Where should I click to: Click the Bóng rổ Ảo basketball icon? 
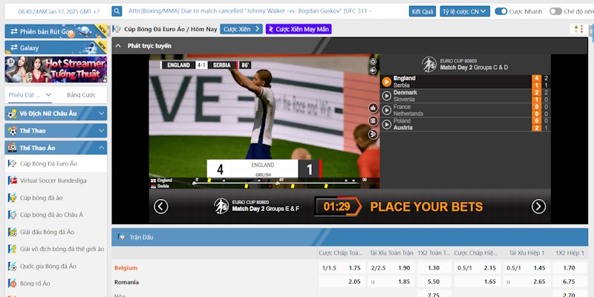tap(13, 284)
